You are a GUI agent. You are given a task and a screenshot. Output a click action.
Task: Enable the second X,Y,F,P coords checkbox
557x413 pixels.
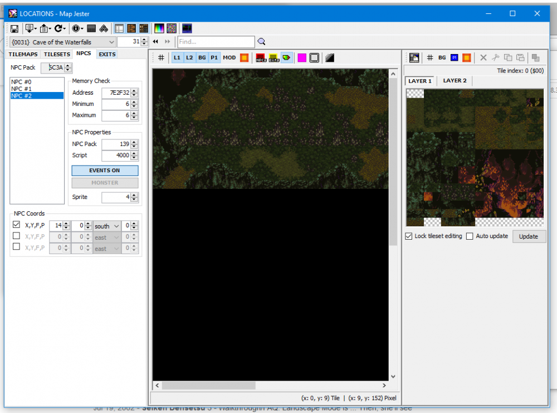click(16, 236)
